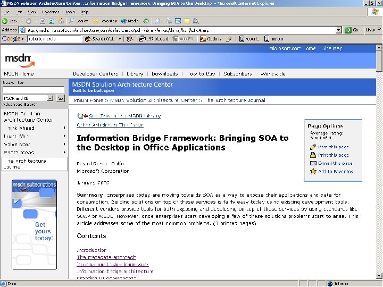Open History with the History icon

[x=146, y=21]
